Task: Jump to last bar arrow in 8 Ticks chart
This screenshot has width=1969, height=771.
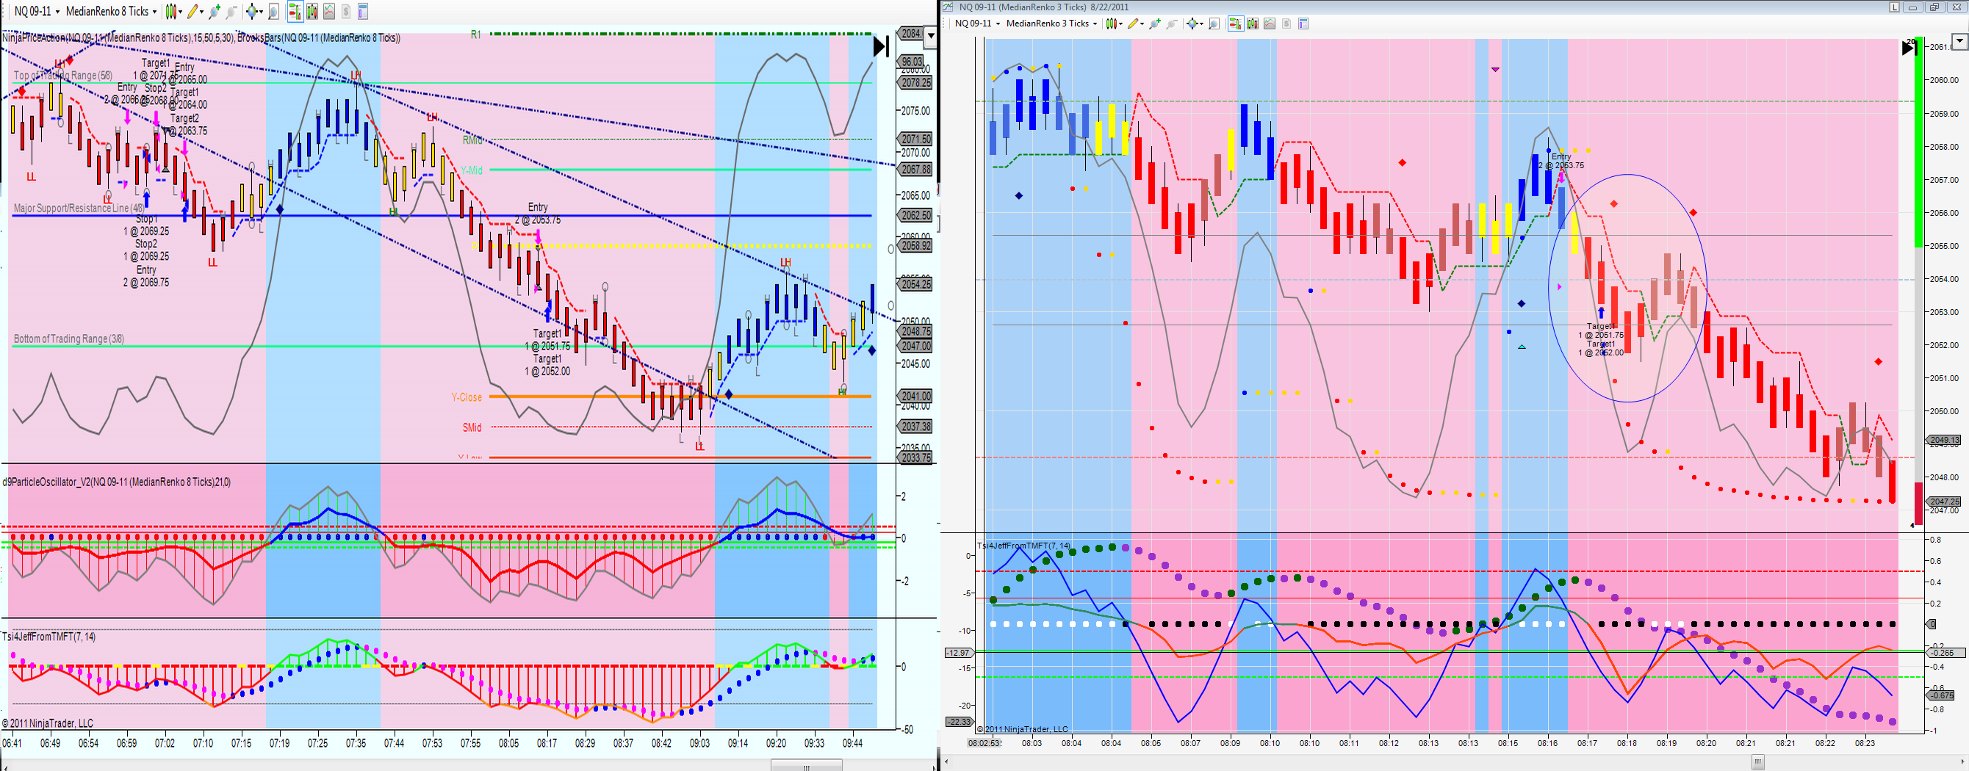Action: click(x=882, y=46)
